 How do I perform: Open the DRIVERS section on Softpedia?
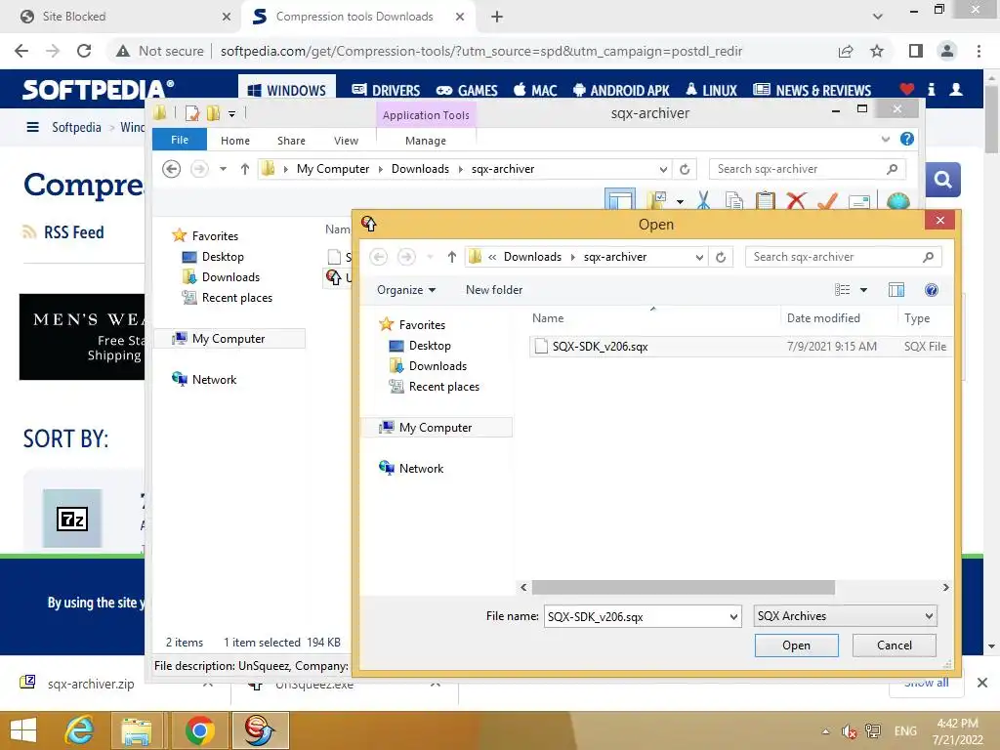pyautogui.click(x=386, y=91)
